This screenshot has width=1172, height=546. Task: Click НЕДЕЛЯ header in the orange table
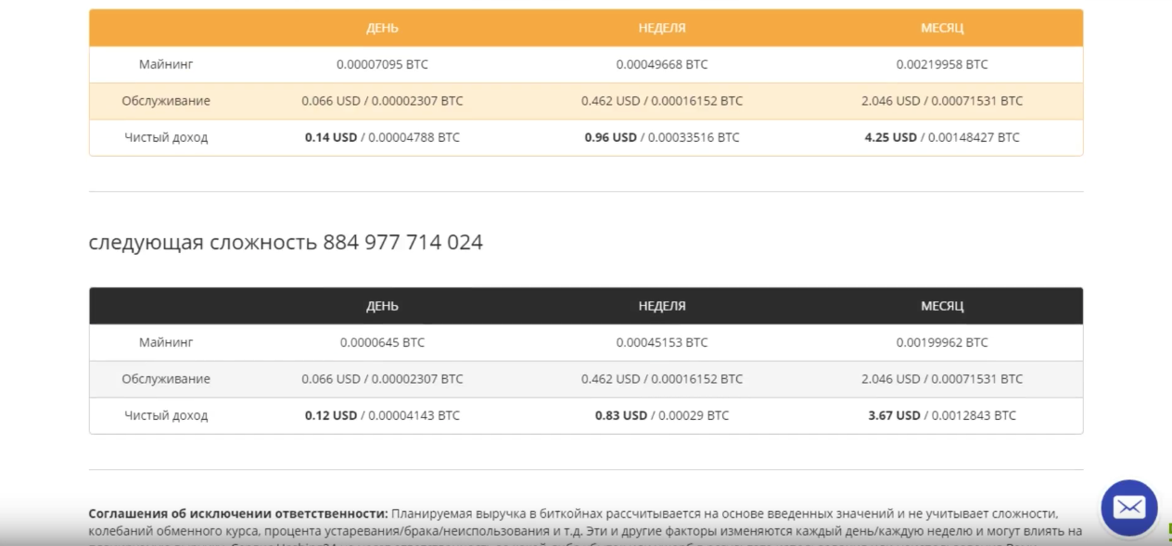click(662, 28)
